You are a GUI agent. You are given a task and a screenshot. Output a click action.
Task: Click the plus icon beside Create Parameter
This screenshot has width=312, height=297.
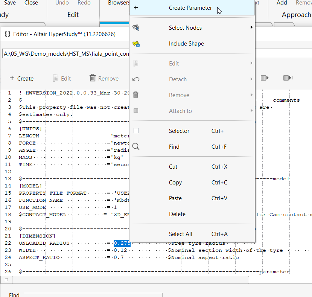click(x=136, y=8)
